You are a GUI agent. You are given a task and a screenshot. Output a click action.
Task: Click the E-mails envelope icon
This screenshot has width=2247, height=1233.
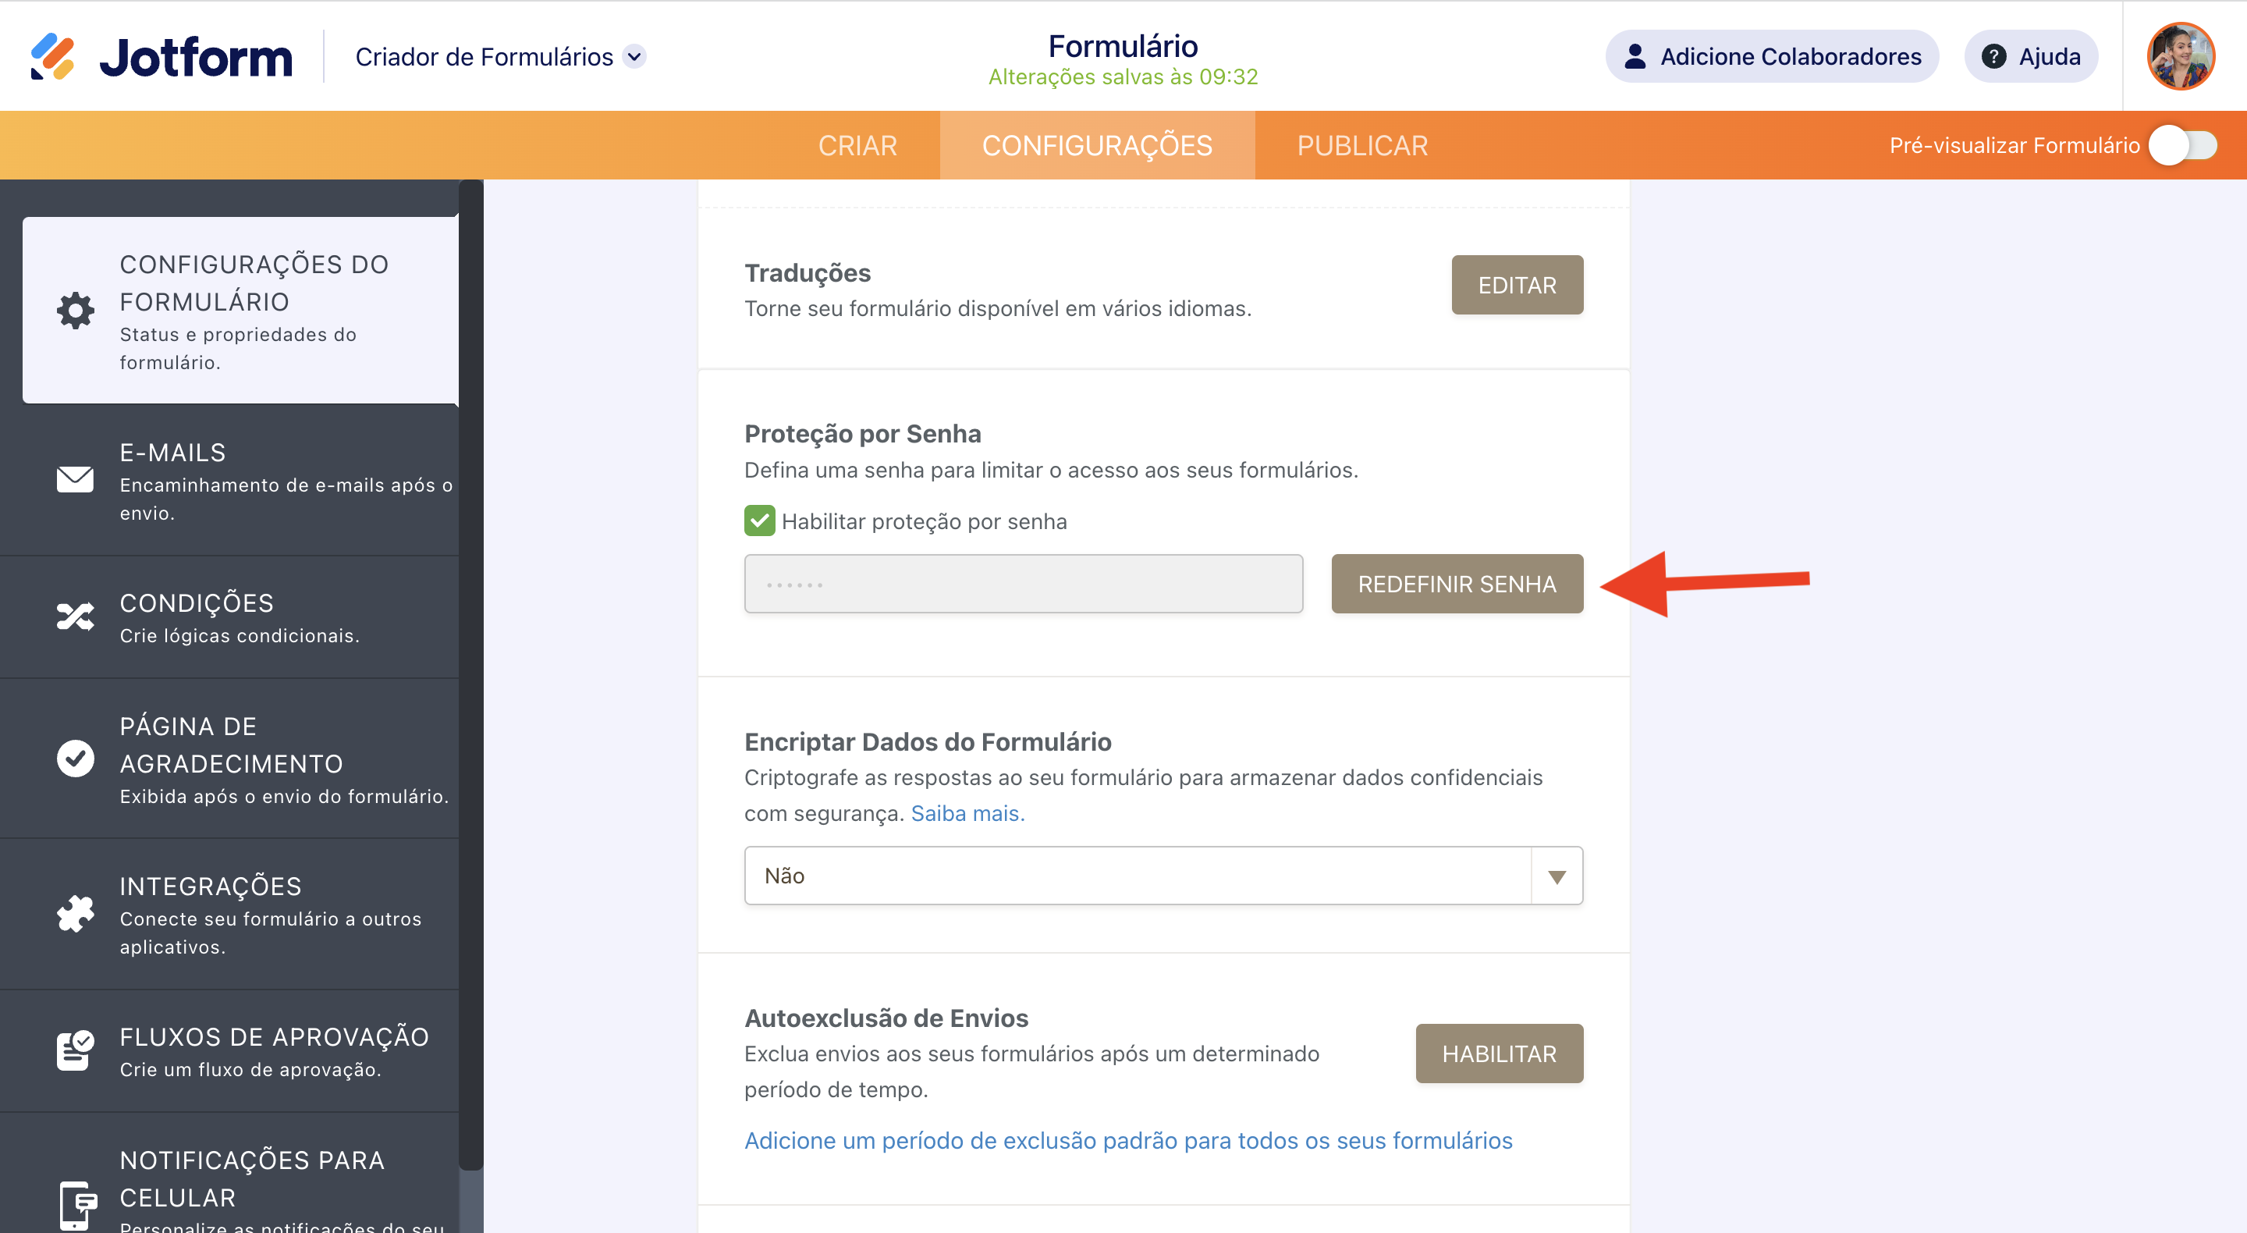[75, 479]
